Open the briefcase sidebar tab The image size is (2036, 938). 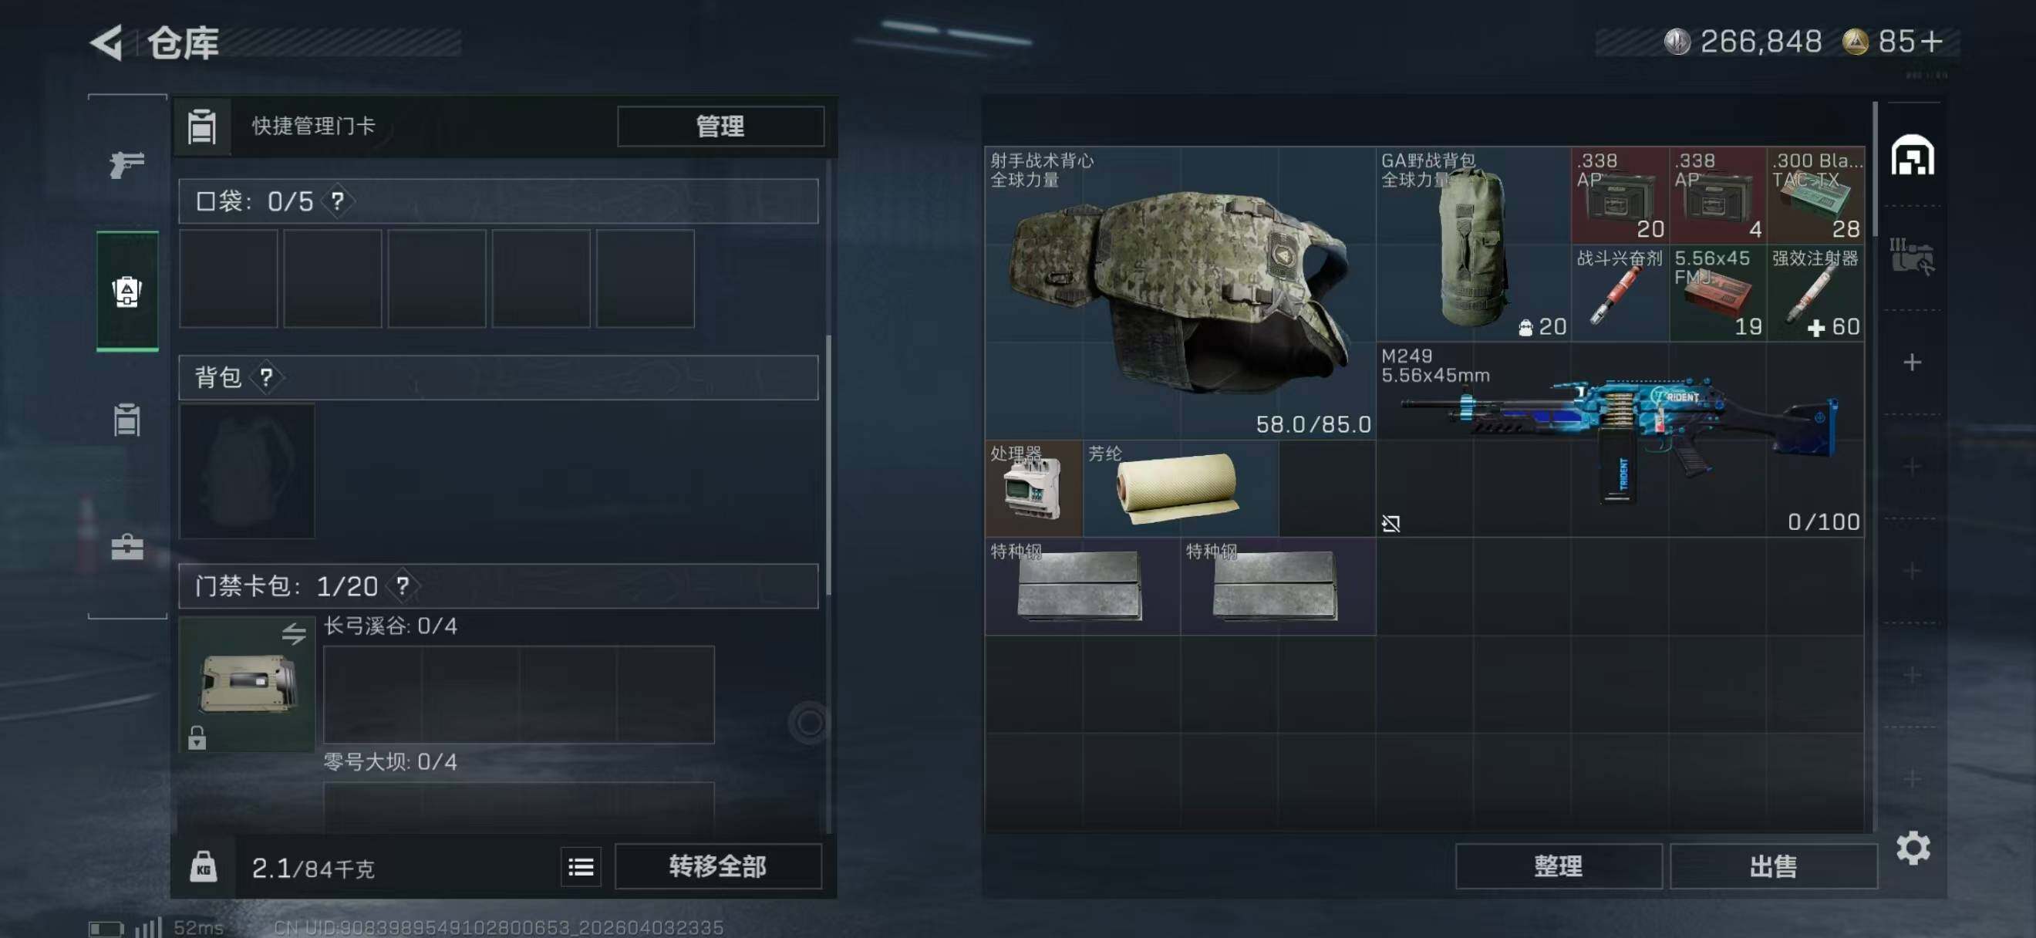tap(126, 547)
